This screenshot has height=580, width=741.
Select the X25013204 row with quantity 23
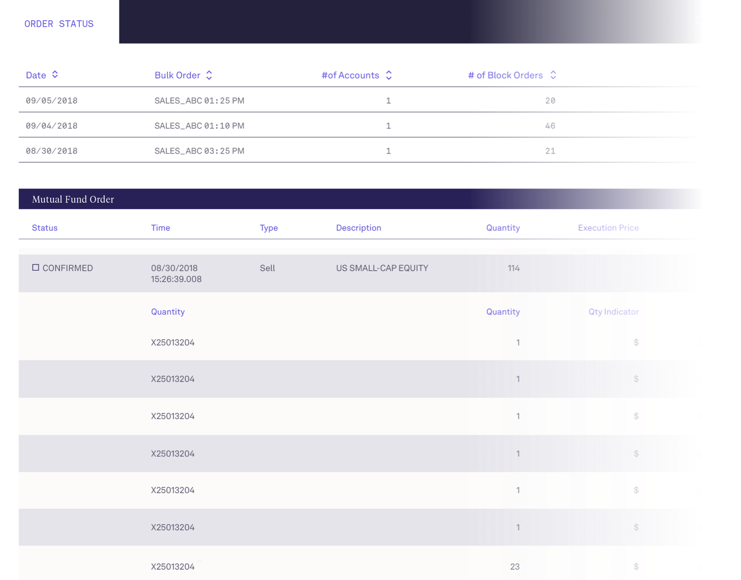(321, 566)
